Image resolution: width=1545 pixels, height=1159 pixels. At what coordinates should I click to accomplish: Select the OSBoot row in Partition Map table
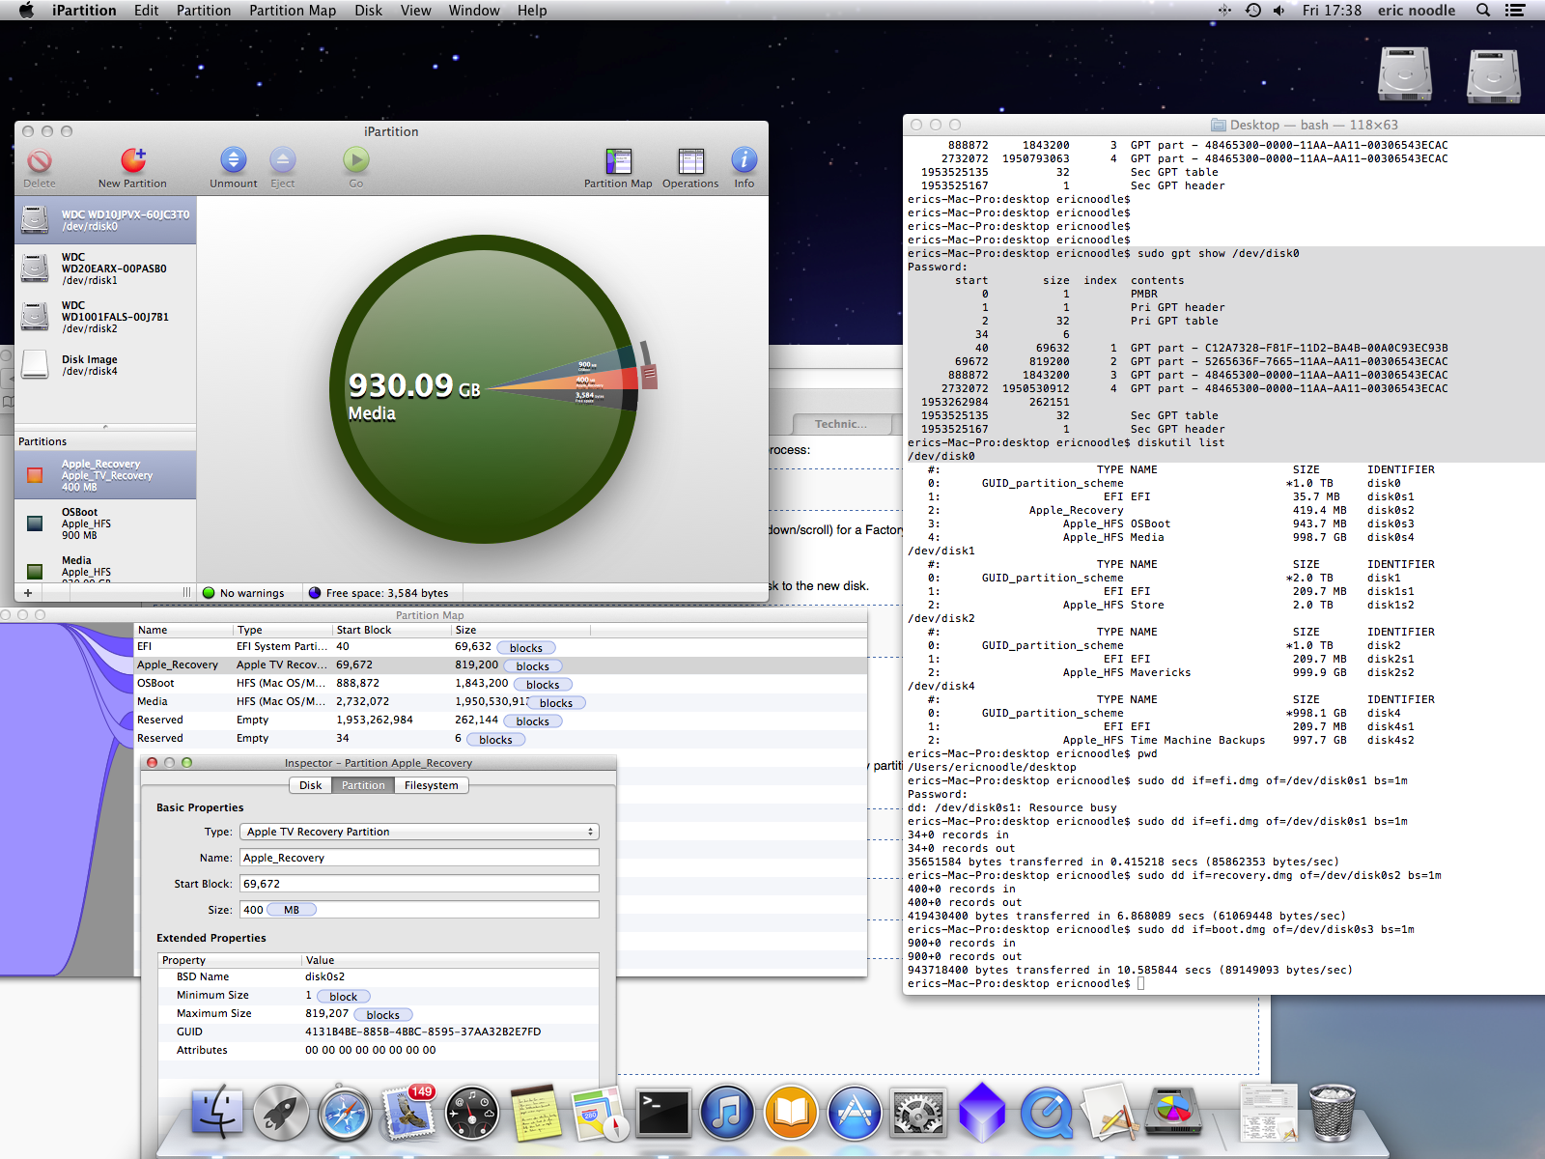click(500, 684)
